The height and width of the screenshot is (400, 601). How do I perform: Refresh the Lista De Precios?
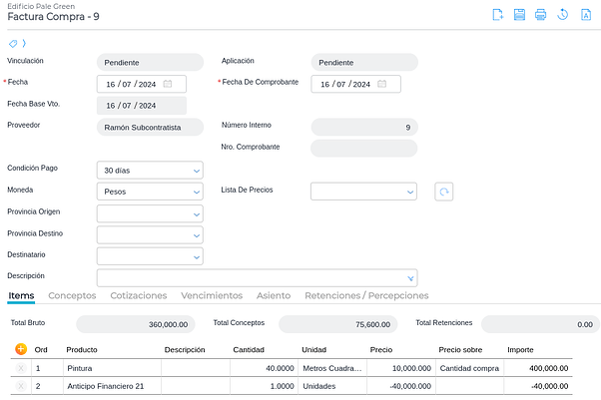pyautogui.click(x=444, y=192)
